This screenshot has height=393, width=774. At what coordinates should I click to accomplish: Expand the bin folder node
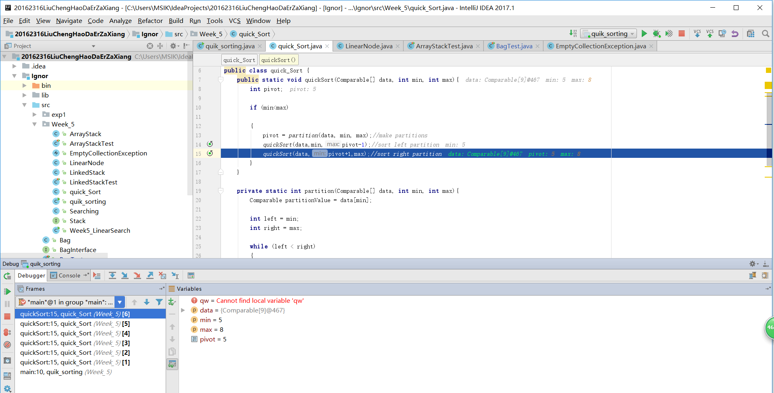[x=25, y=85]
